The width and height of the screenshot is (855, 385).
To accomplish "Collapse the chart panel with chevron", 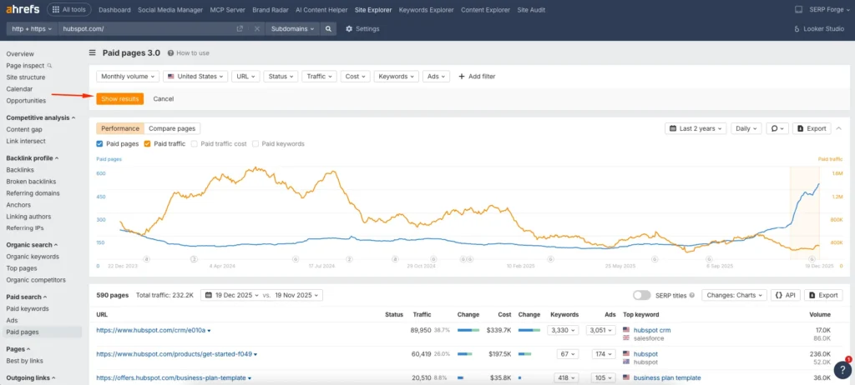I will (838, 128).
